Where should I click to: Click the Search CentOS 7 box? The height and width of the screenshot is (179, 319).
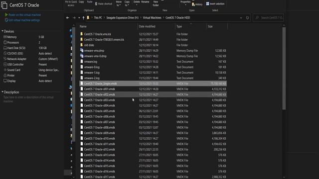tap(269, 18)
